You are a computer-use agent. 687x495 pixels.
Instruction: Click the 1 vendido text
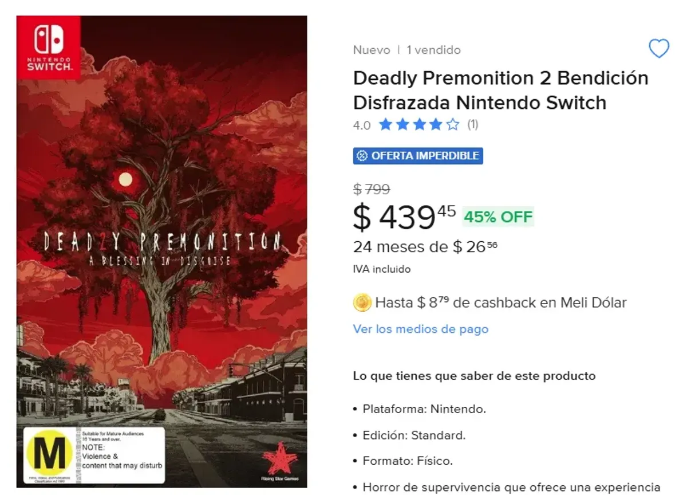pyautogui.click(x=433, y=50)
